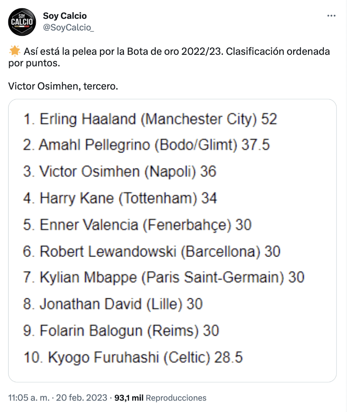Image resolution: width=349 pixels, height=412 pixels.
Task: Open the tweet's more options menu
Action: coord(332,16)
